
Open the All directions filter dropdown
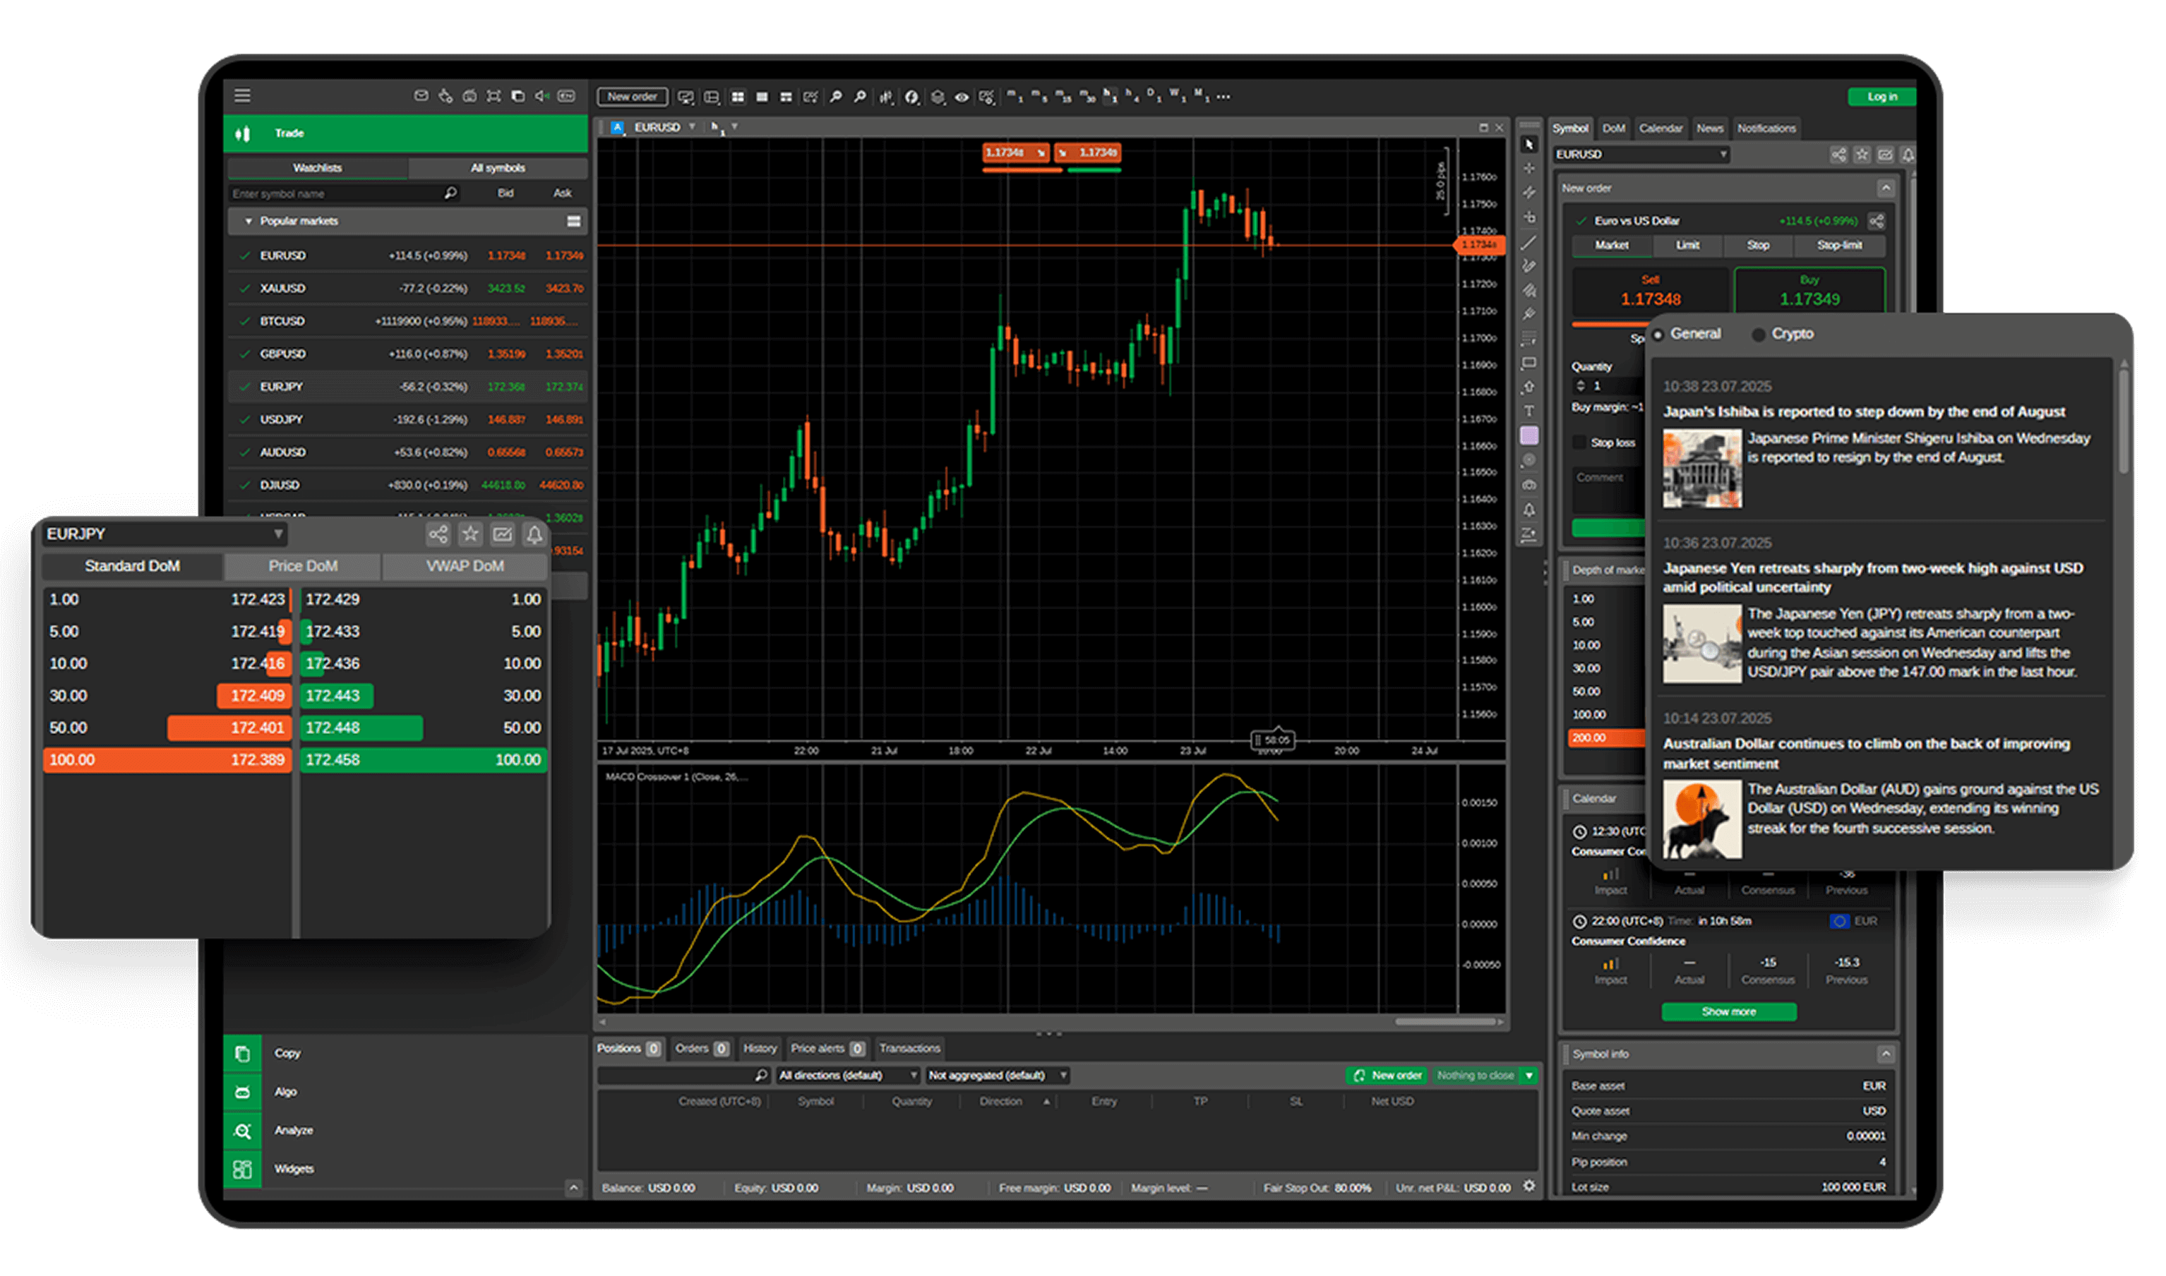pyautogui.click(x=847, y=1075)
